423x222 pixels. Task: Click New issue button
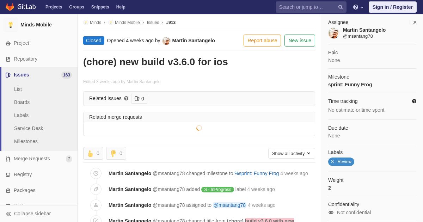300,41
